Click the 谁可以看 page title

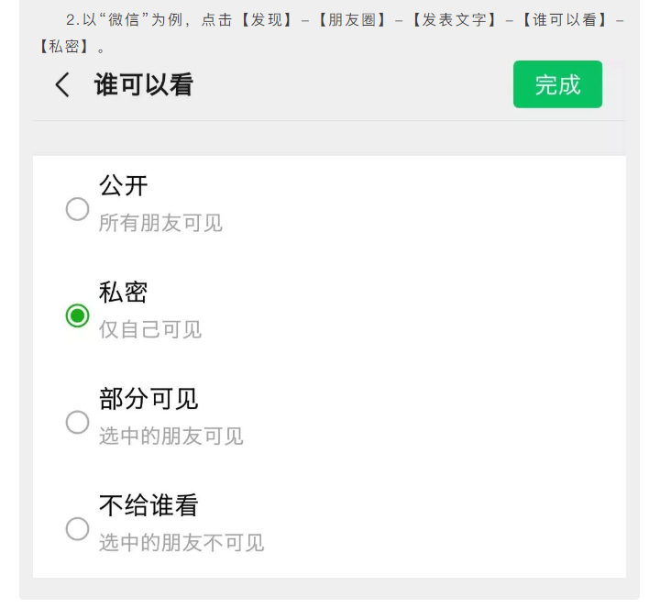click(x=144, y=84)
